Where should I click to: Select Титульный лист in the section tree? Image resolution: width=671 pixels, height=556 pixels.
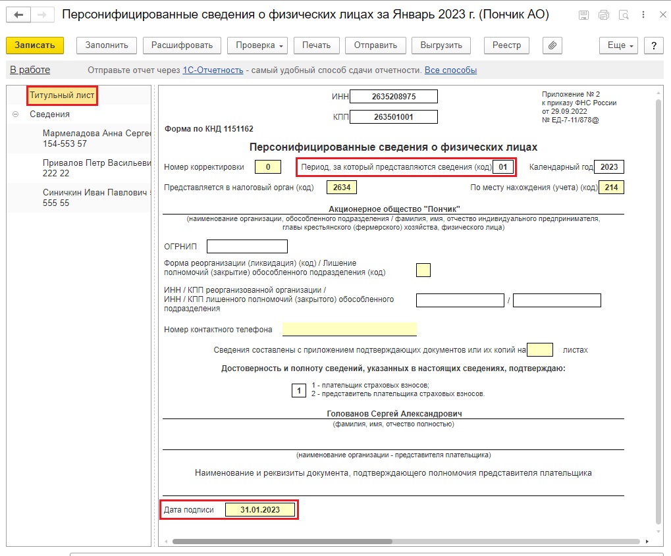coord(62,95)
